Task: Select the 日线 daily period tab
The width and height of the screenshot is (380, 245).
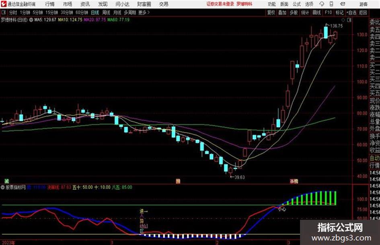Action: [95, 12]
